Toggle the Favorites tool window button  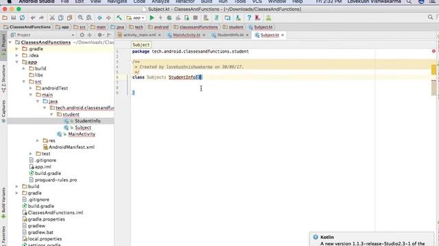coord(3,236)
